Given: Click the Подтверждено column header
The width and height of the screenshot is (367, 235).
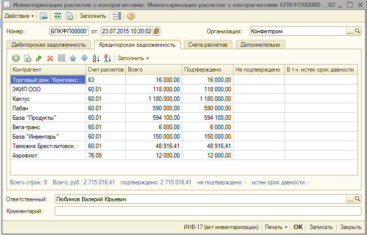Looking at the screenshot, I should click(208, 70).
